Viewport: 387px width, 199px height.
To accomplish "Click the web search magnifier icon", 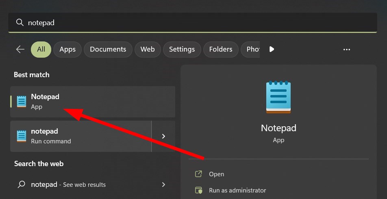I will click(22, 184).
